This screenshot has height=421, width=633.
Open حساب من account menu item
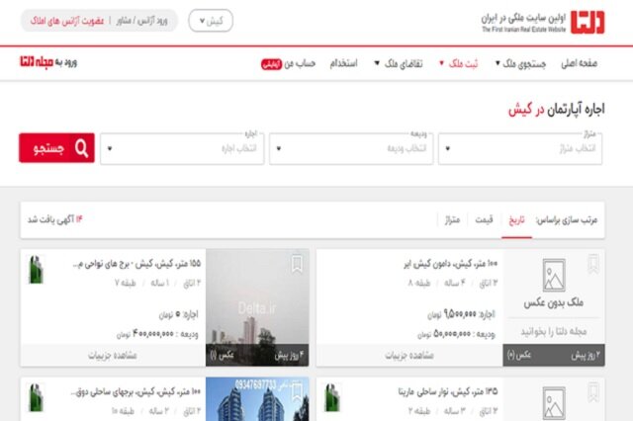point(300,63)
